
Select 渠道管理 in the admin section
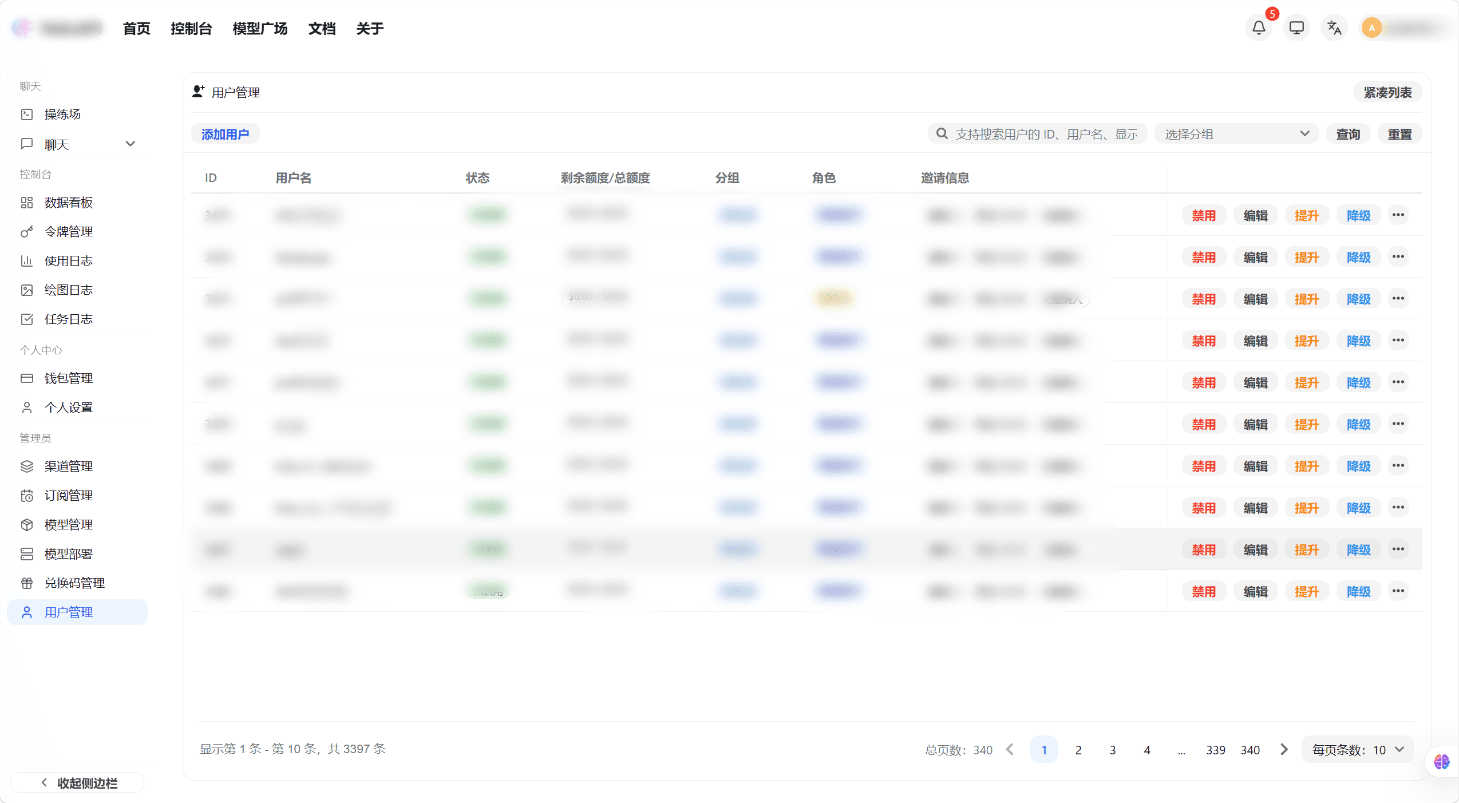(68, 466)
